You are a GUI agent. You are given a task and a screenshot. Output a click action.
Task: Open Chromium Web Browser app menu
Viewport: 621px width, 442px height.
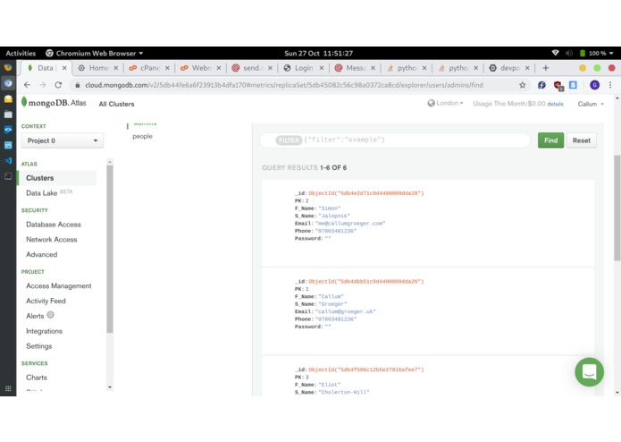click(x=94, y=53)
